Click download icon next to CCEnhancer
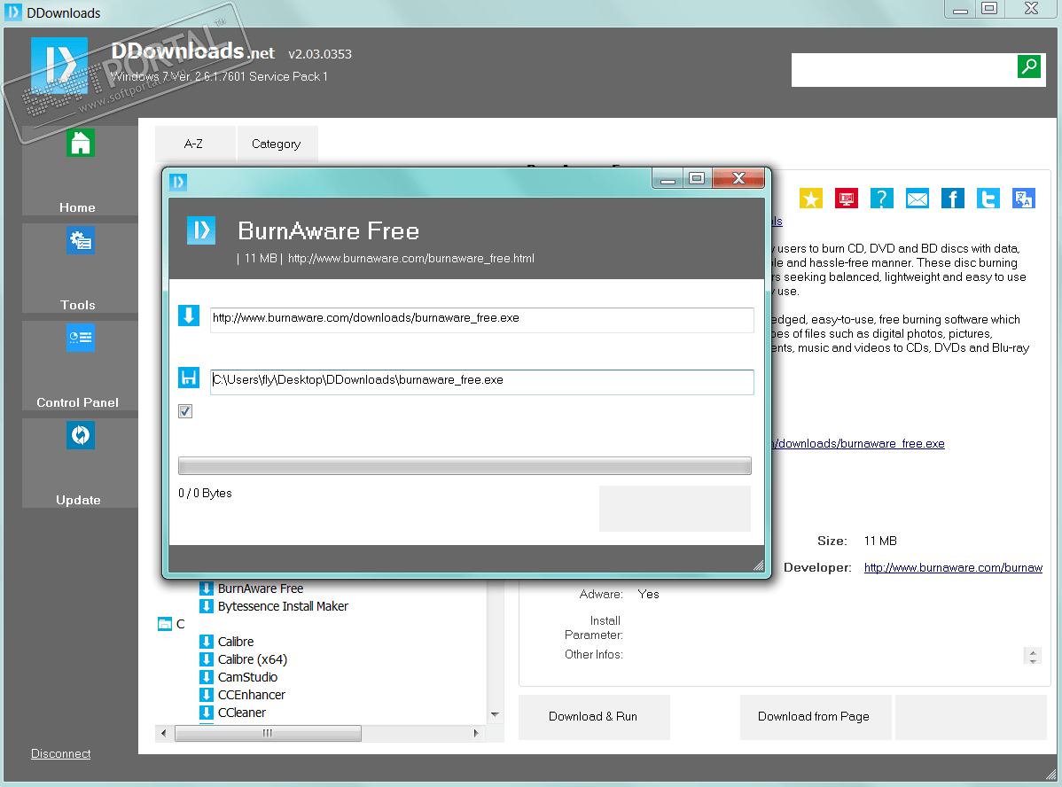 tap(207, 694)
